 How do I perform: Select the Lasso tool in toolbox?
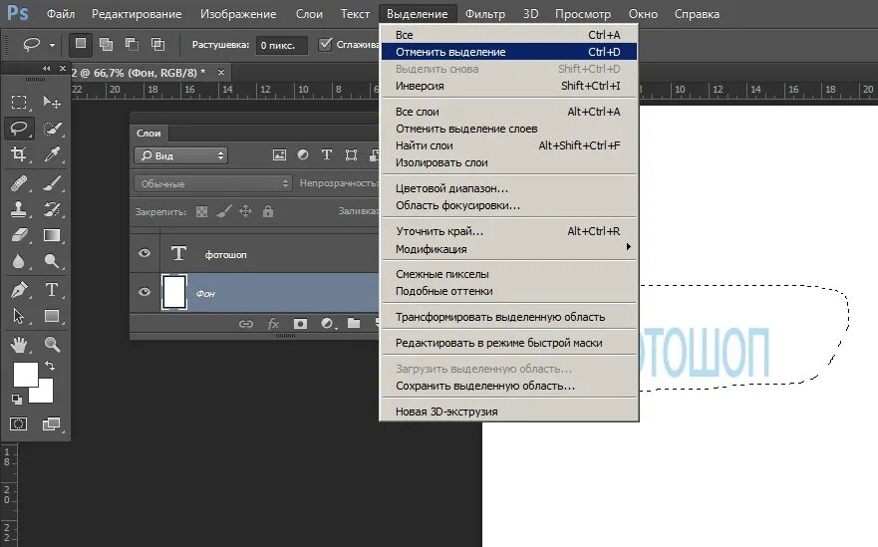[x=19, y=129]
